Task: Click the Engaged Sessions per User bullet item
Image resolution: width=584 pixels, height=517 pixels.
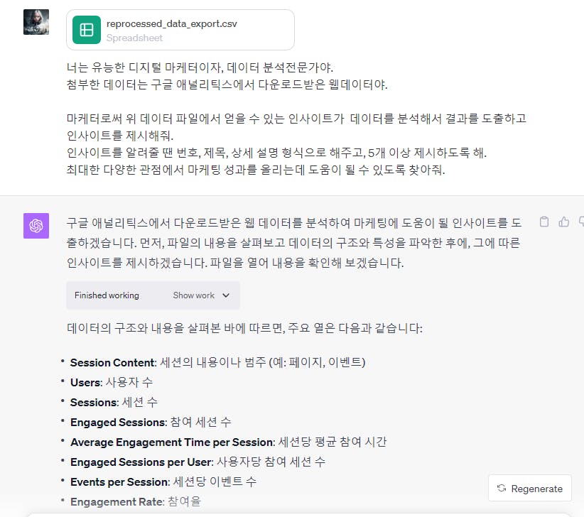Action: pyautogui.click(x=198, y=462)
